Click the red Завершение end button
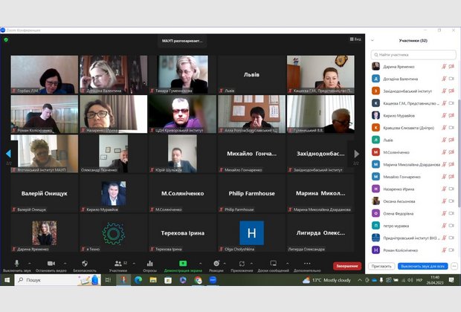 tap(346, 265)
